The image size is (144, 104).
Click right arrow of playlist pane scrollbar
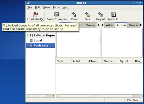53,96
